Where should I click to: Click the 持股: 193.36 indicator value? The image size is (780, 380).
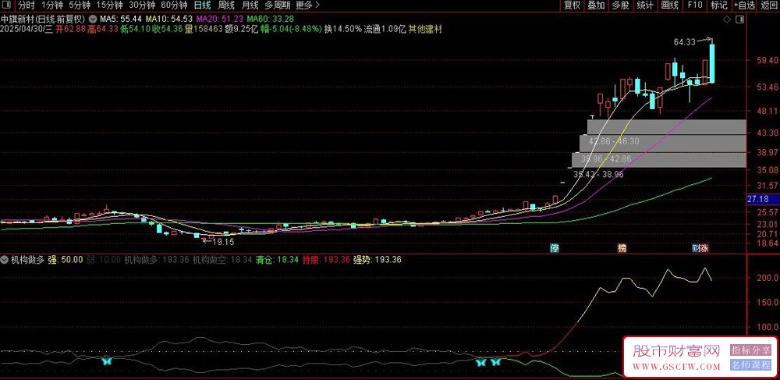pyautogui.click(x=326, y=259)
